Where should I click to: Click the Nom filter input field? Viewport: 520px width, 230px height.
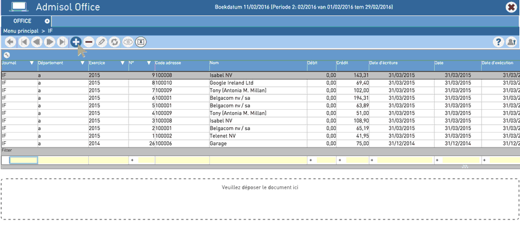(x=258, y=160)
